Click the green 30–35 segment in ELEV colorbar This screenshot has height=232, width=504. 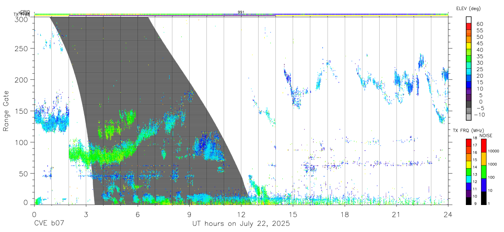tap(469, 59)
